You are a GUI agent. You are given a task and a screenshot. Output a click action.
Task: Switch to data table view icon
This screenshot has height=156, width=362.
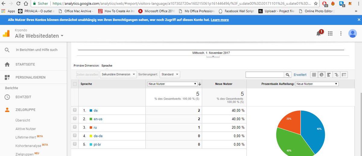coord(314,74)
